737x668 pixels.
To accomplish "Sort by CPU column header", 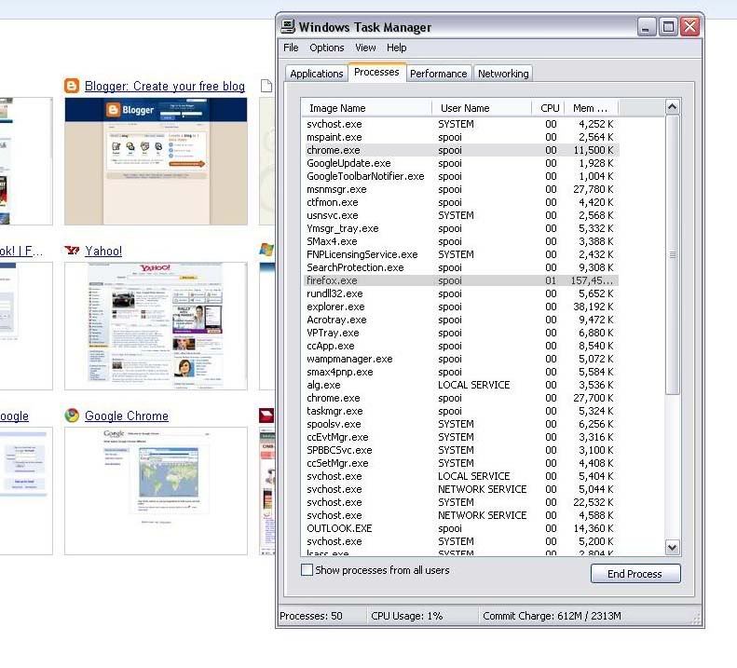I will coord(549,108).
